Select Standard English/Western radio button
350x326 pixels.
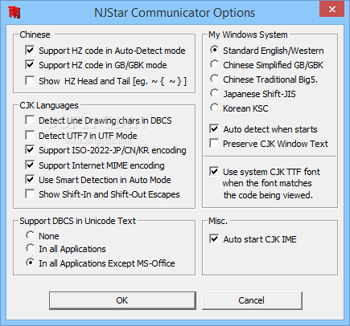coord(214,50)
